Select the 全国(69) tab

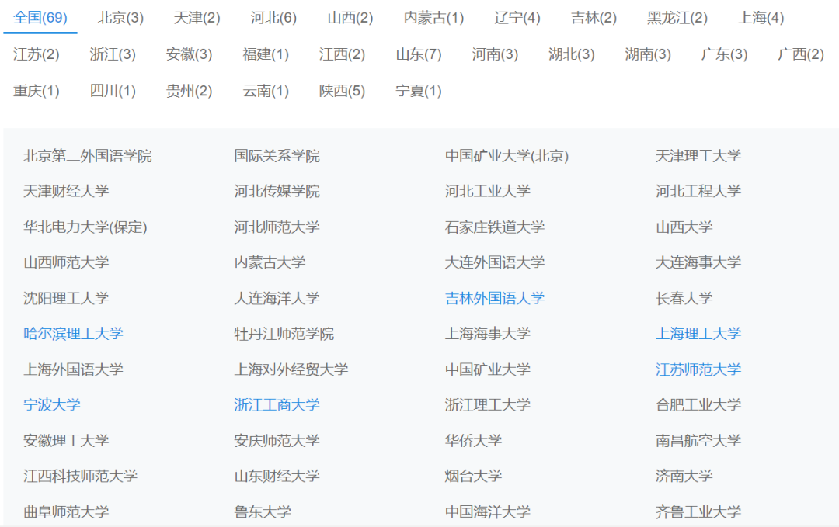click(40, 18)
